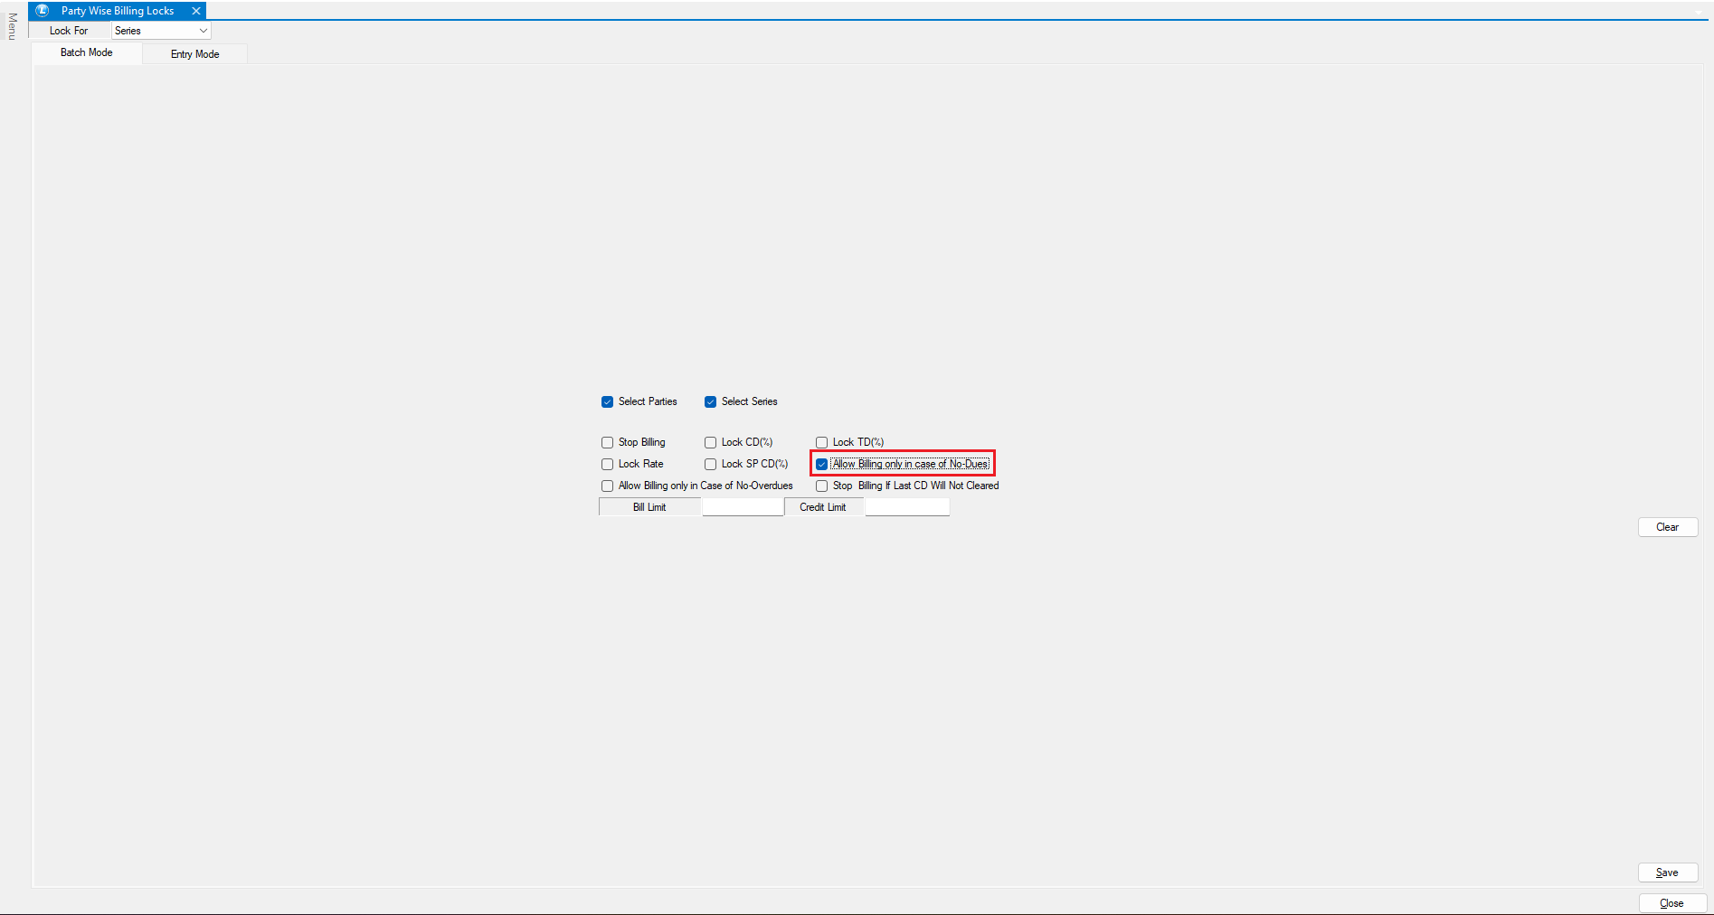Check the Lock SP CD(%) option
The width and height of the screenshot is (1714, 915).
[x=710, y=464]
